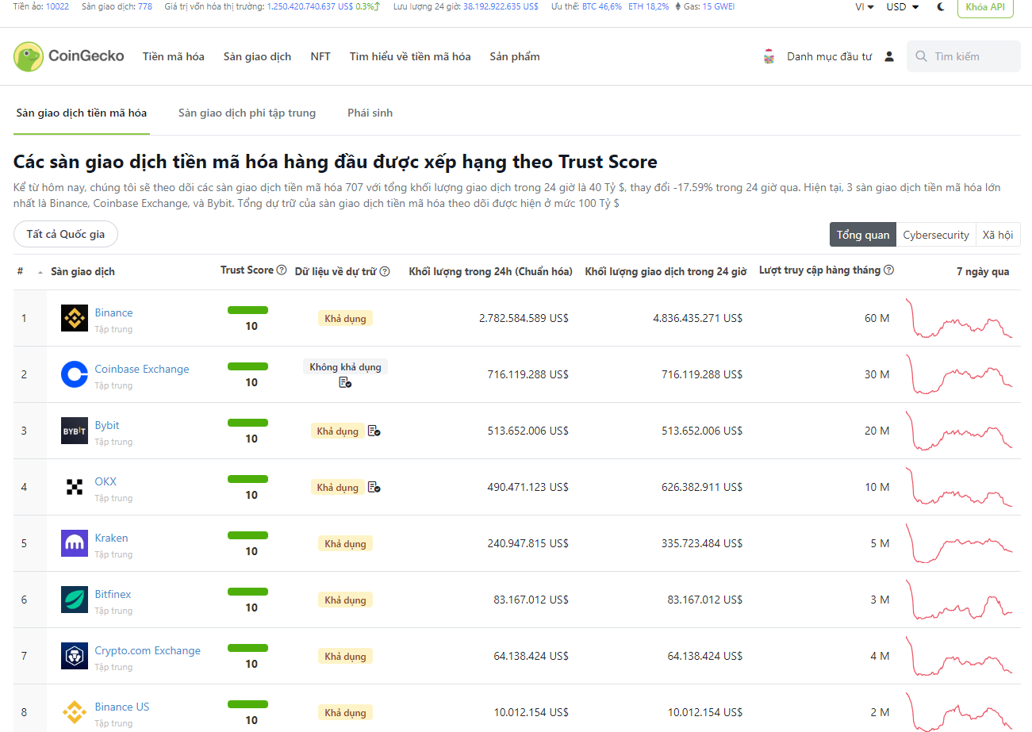Open Crypto.com Exchange link
Viewport: 1032px width, 732px height.
click(x=148, y=650)
